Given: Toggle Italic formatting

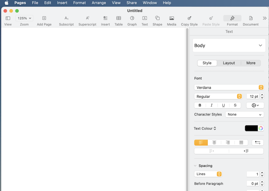Looking at the screenshot, I should [211, 105].
